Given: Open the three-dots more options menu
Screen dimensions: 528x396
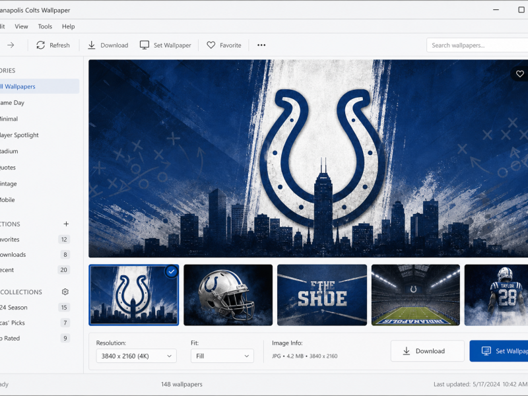Looking at the screenshot, I should click(261, 45).
